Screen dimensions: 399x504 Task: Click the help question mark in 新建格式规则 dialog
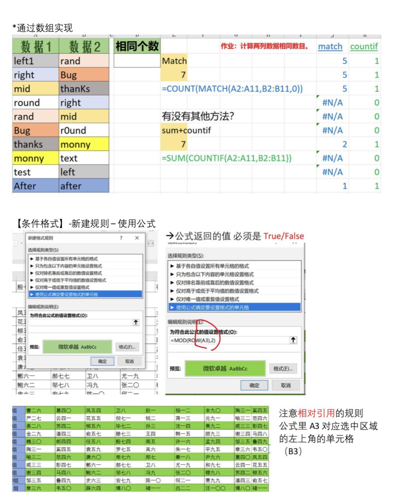(121, 238)
